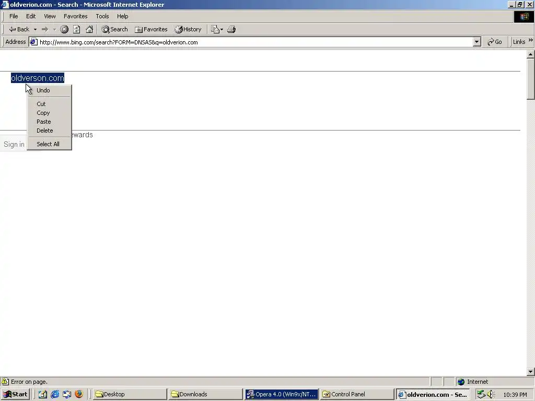
Task: Choose Undo in the context menu
Action: (43, 90)
